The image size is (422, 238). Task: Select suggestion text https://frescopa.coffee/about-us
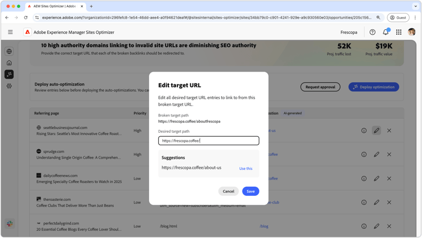[191, 168]
